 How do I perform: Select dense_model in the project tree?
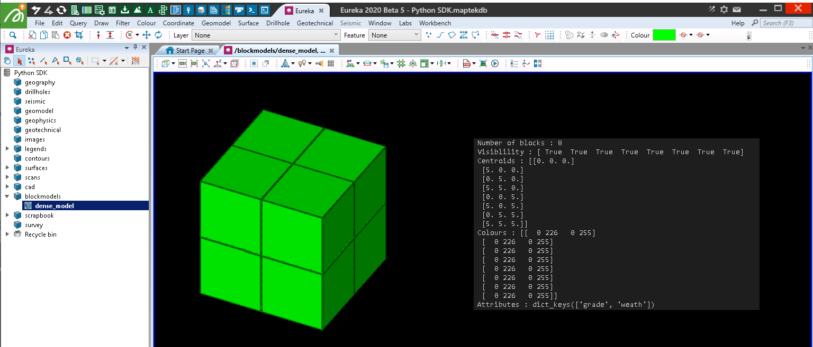click(54, 206)
